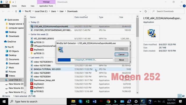Launch Excel from the taskbar
The height and width of the screenshot is (105, 186).
87,101
